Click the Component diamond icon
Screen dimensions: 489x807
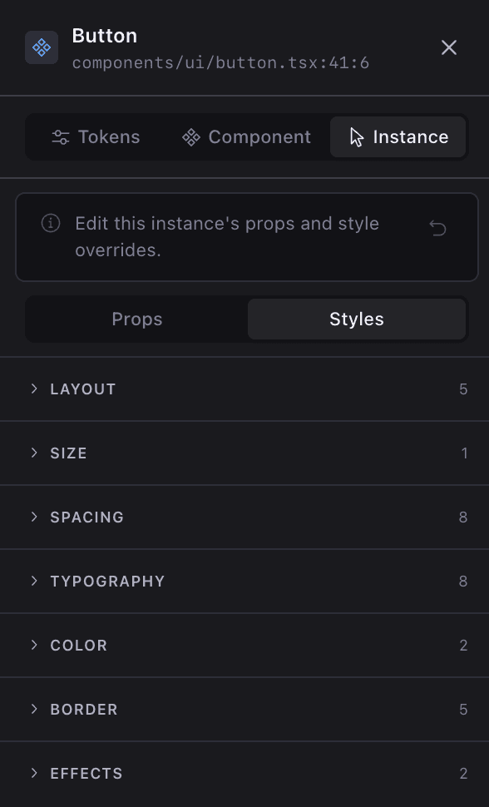[x=191, y=136]
